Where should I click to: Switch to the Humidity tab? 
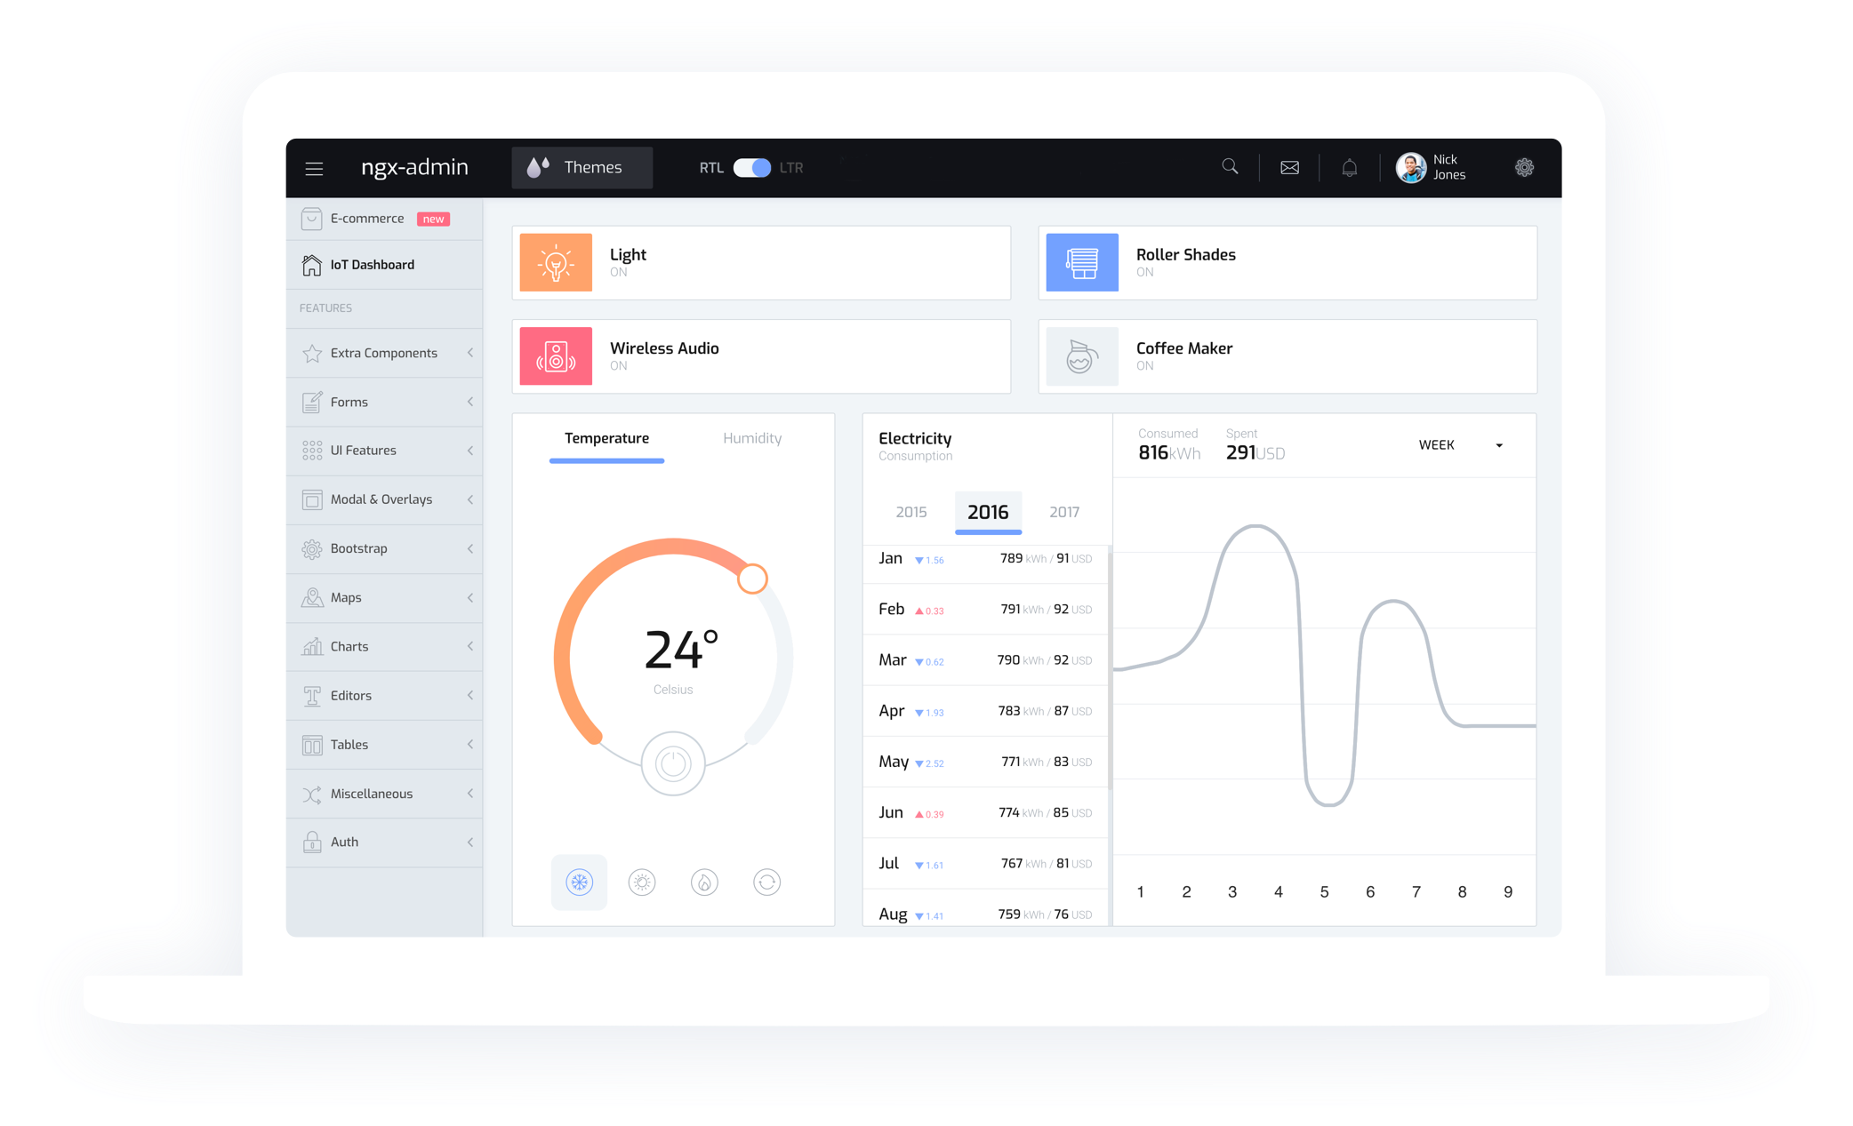752,438
